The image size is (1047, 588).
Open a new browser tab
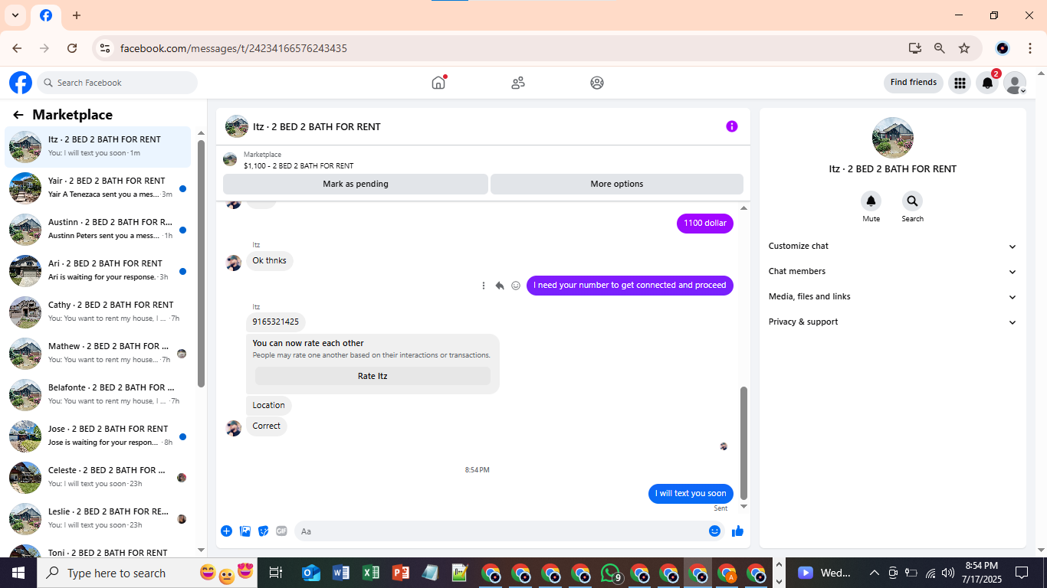tap(77, 15)
